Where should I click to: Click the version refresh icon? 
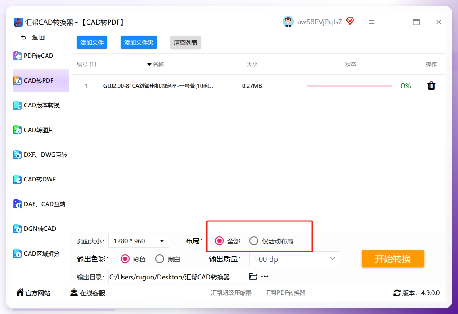click(397, 293)
